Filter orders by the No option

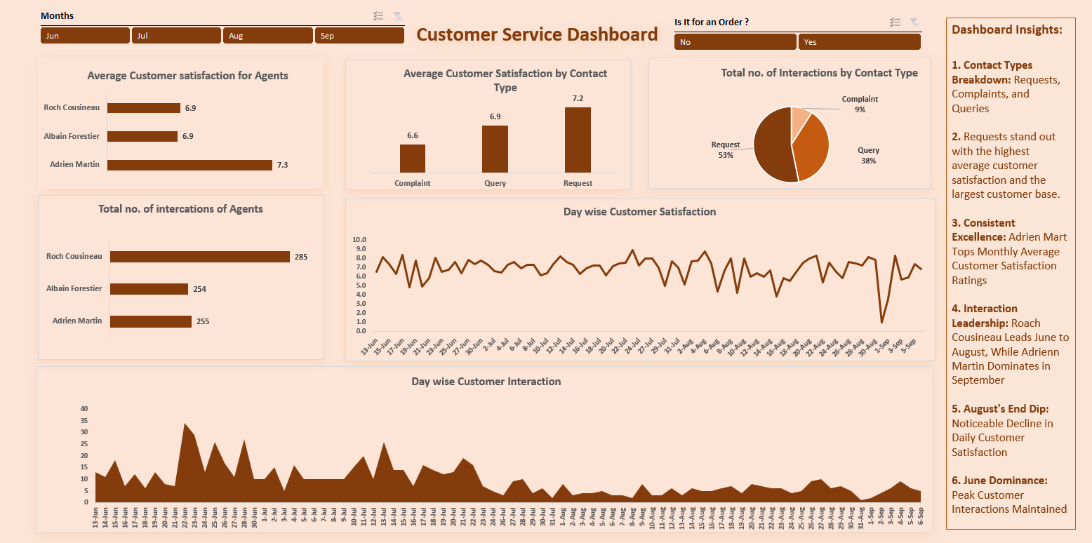tap(735, 42)
